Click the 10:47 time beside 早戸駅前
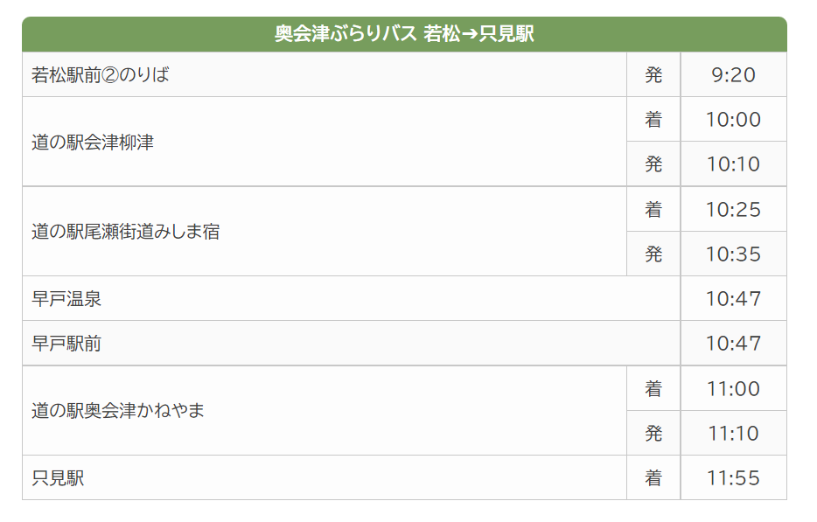Image resolution: width=817 pixels, height=522 pixels. tap(734, 344)
